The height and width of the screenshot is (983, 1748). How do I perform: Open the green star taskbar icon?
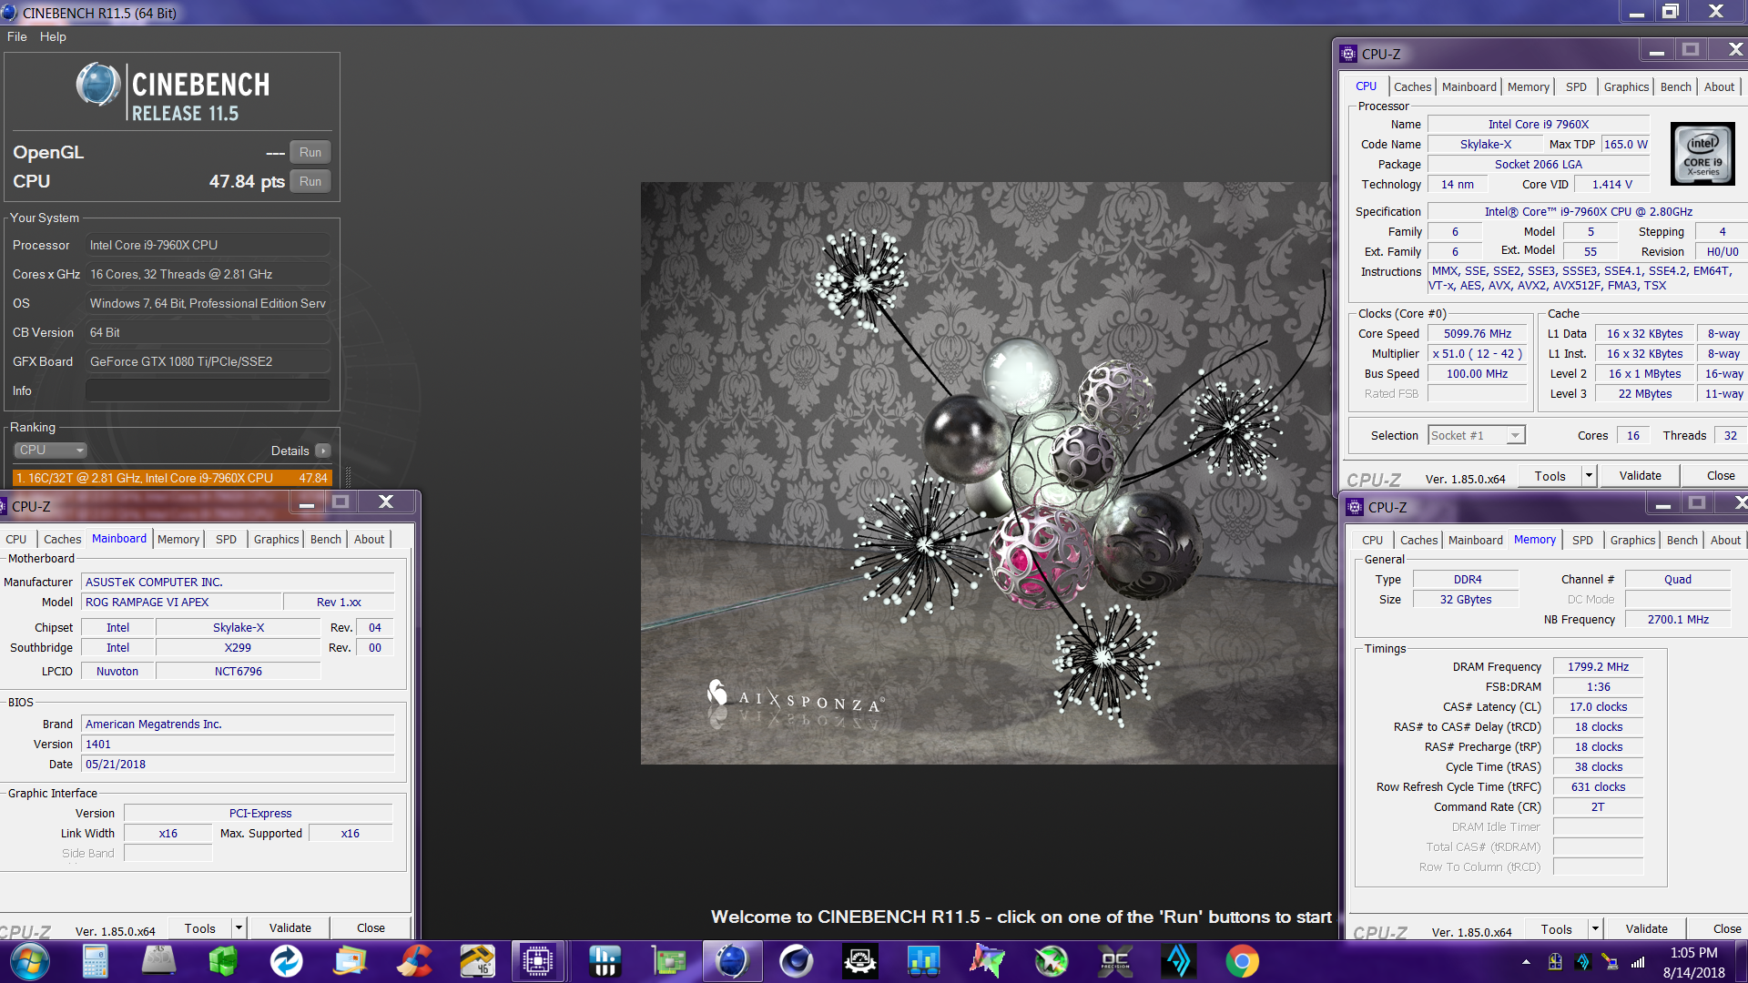pyautogui.click(x=1052, y=961)
